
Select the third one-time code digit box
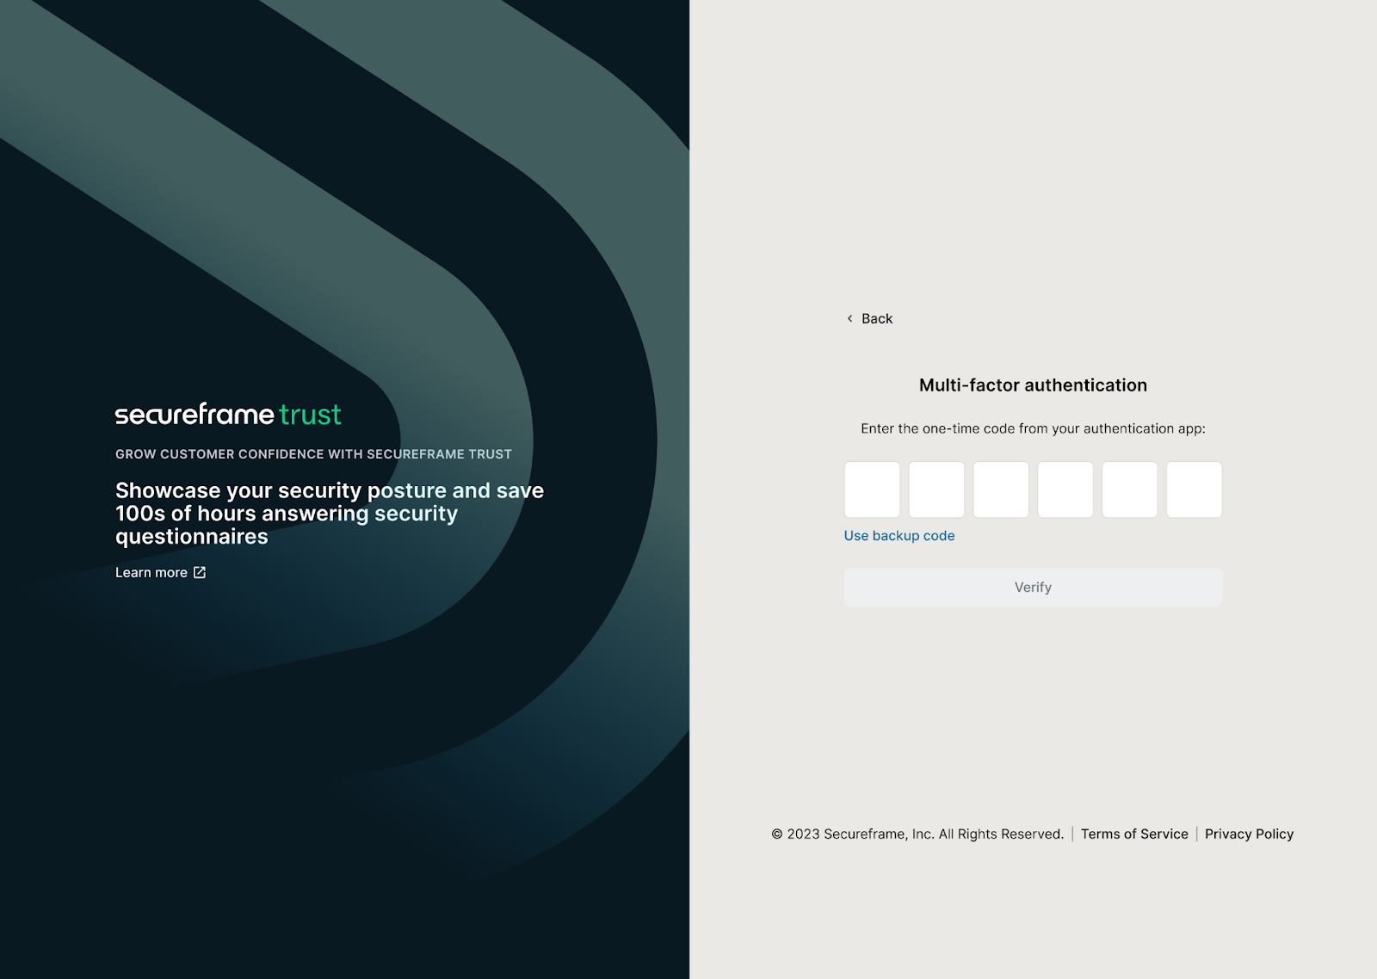(1001, 489)
